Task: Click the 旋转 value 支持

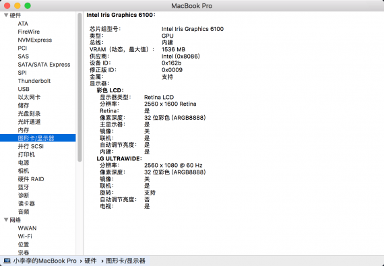Action: [x=150, y=193]
